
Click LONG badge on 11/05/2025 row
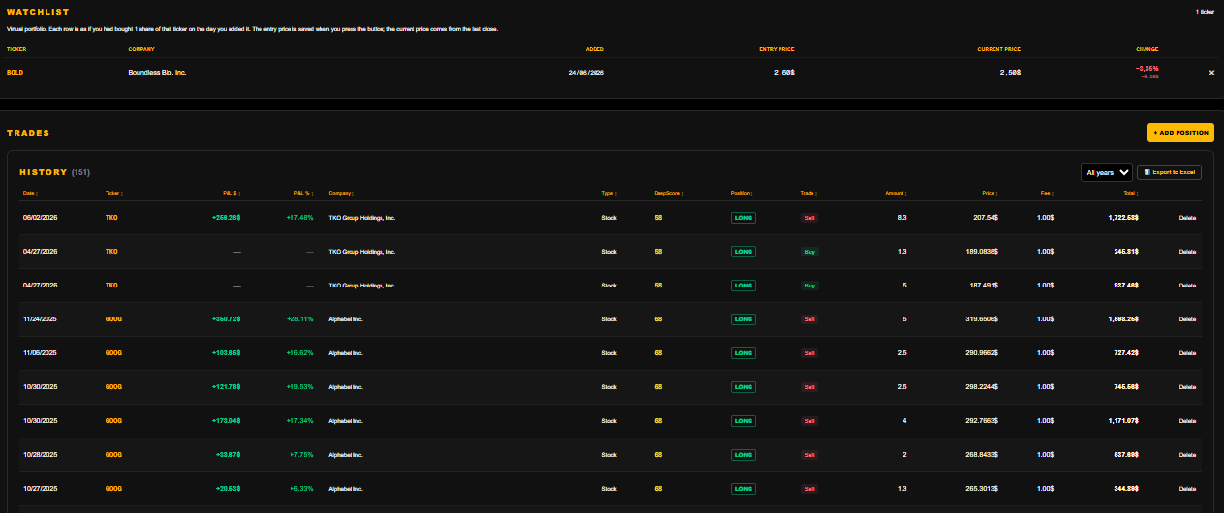tap(744, 353)
